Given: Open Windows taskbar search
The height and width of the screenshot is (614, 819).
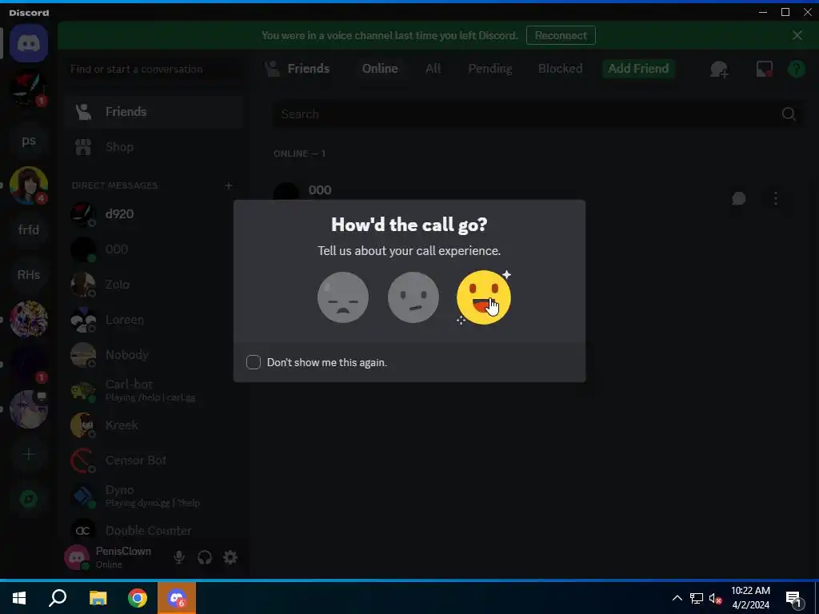Looking at the screenshot, I should (x=58, y=598).
